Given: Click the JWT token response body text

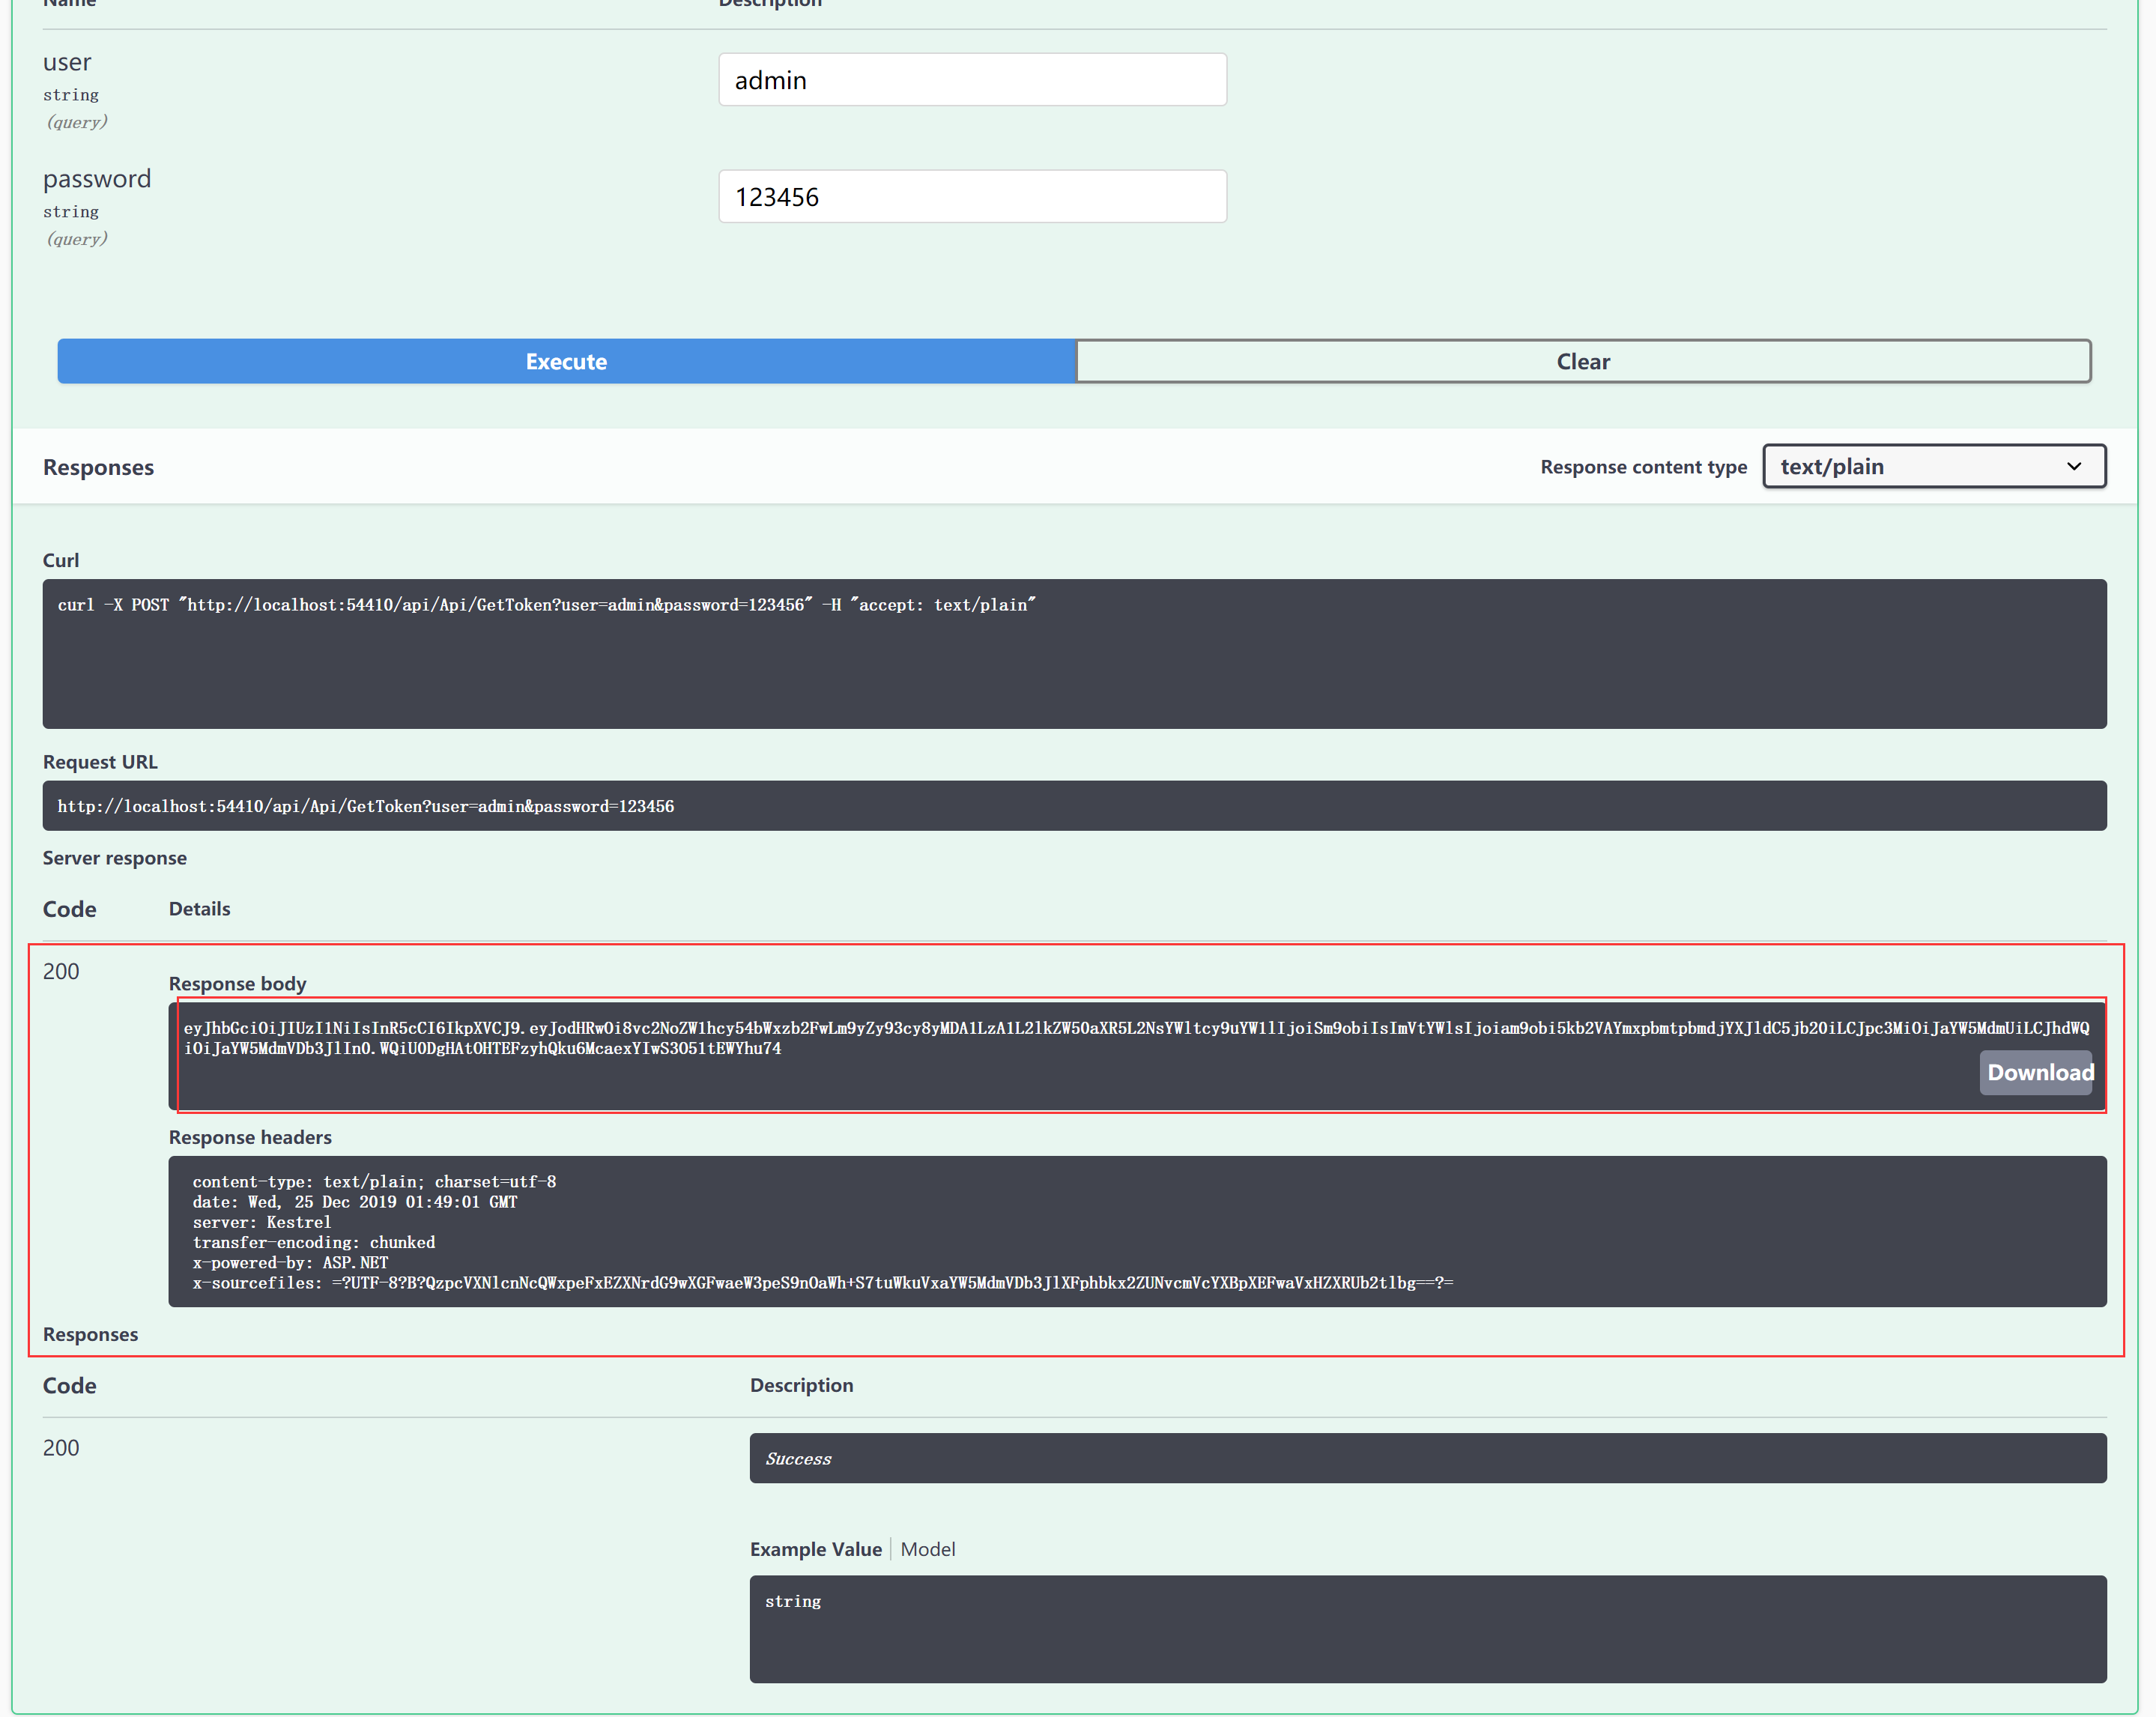Looking at the screenshot, I should coord(1136,1038).
